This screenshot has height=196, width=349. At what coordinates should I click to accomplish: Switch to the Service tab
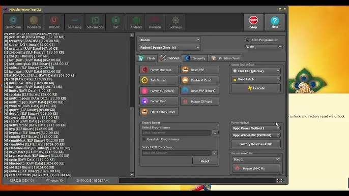170,58
